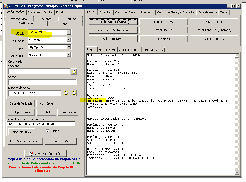Open the CryptLib dropdown
The image size is (246, 182).
point(69,40)
